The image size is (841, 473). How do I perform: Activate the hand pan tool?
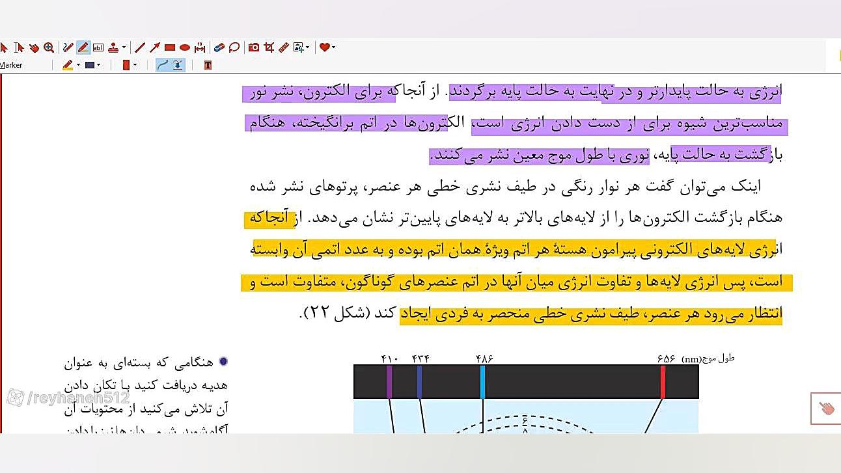tap(34, 47)
